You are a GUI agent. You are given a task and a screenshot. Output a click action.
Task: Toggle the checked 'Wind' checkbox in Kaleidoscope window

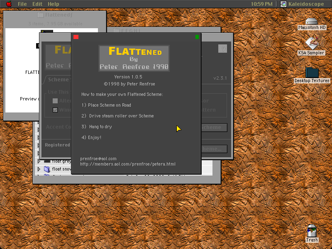point(55,110)
